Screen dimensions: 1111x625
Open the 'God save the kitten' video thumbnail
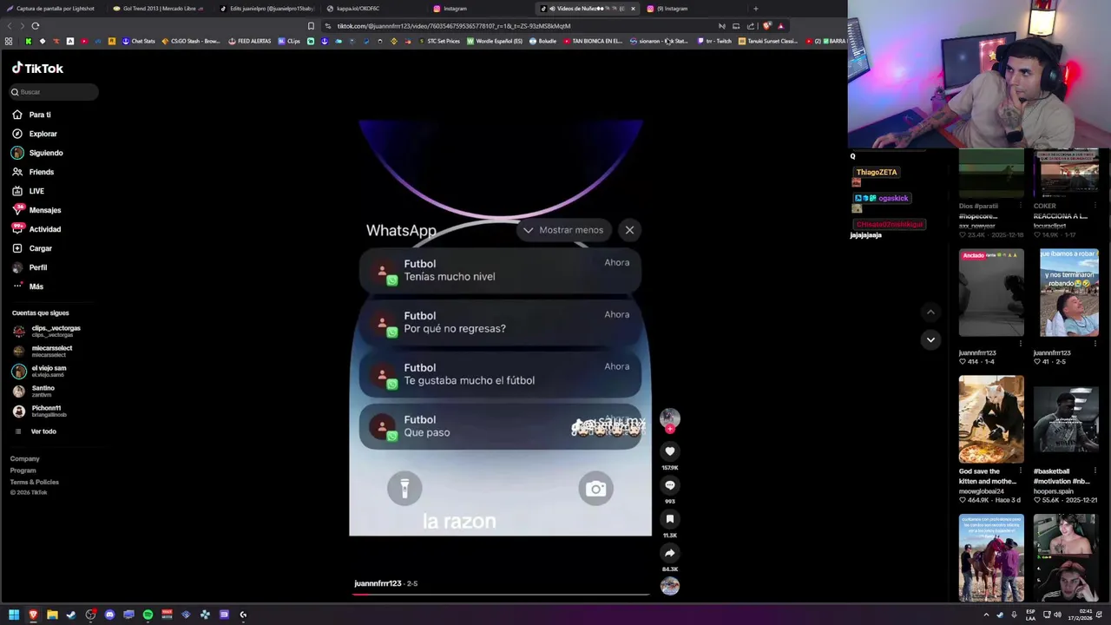click(x=991, y=419)
